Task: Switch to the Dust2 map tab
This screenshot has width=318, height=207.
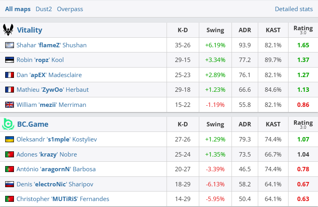Action: click(x=44, y=9)
